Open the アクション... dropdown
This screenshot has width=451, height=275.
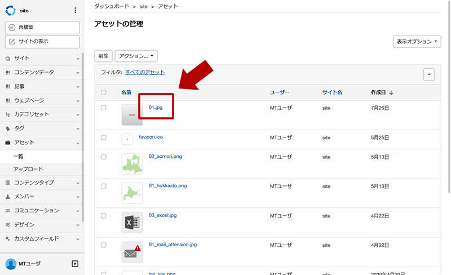click(x=136, y=56)
